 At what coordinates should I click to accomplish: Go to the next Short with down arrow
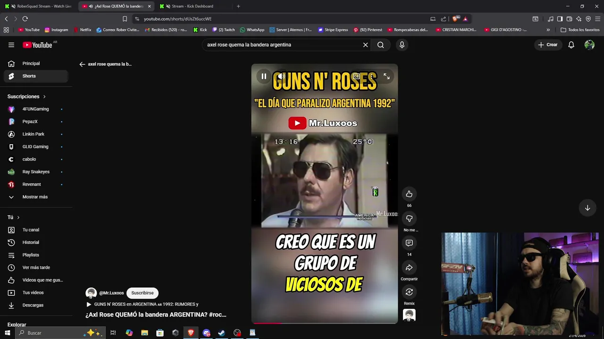(587, 208)
